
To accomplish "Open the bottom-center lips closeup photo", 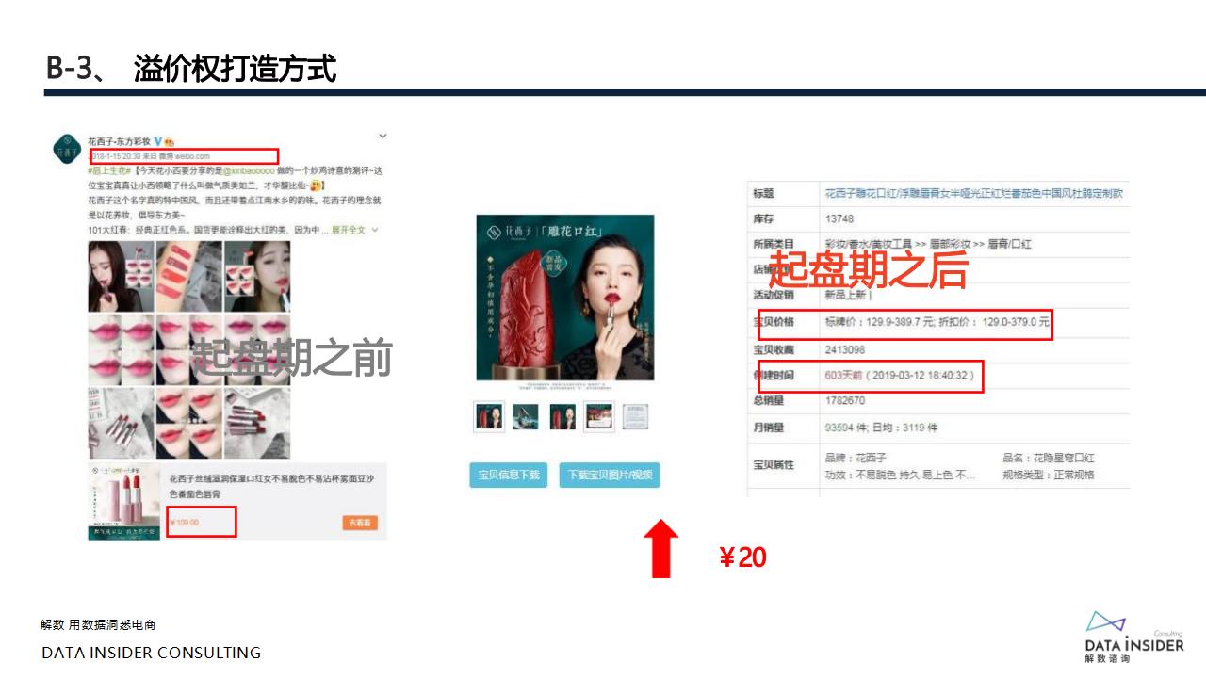I will pos(188,422).
